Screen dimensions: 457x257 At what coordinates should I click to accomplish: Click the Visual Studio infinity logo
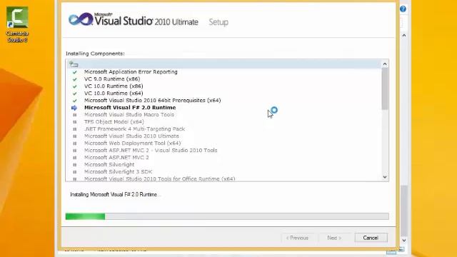coord(81,19)
